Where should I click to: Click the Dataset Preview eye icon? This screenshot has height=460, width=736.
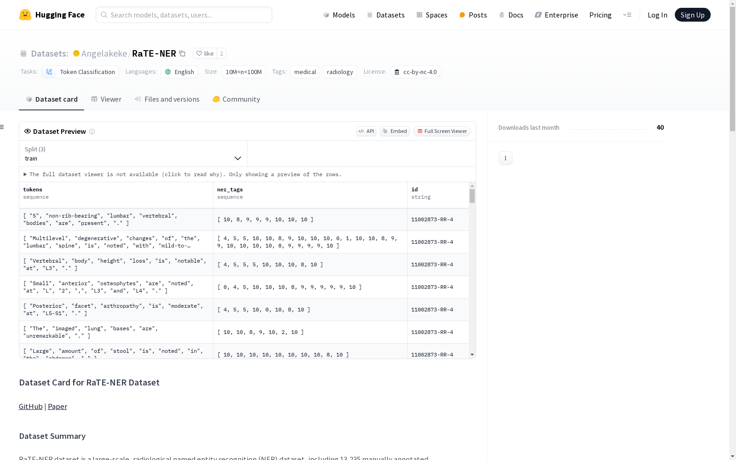point(28,131)
